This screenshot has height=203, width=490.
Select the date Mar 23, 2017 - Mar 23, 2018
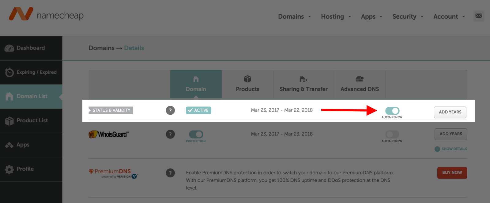(x=282, y=134)
